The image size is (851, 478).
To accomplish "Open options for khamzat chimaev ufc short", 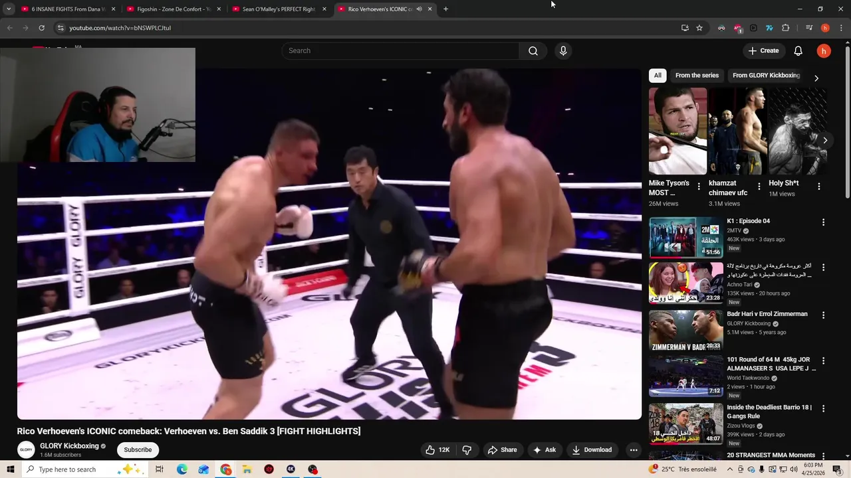I will tap(759, 187).
